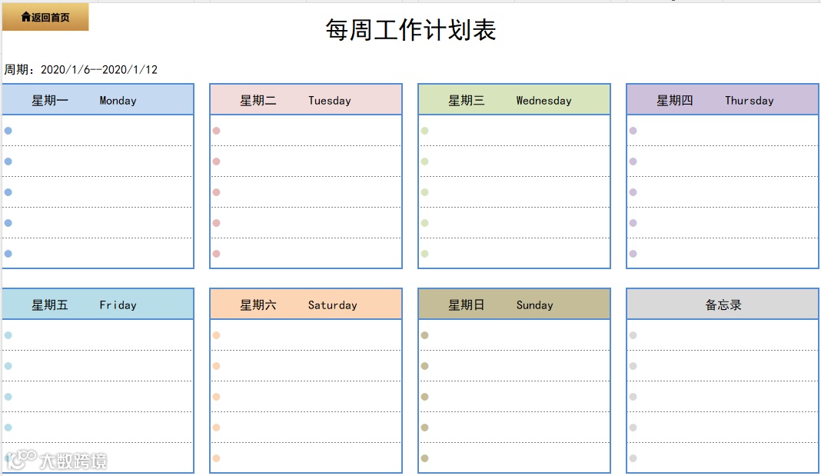Click the first green bullet under Wednesday
This screenshot has width=821, height=476.
pos(424,131)
